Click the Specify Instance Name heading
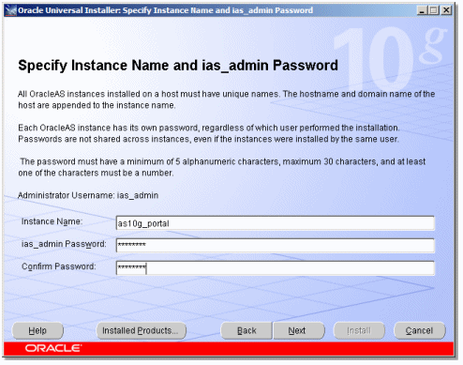463x365 pixels. click(x=178, y=66)
